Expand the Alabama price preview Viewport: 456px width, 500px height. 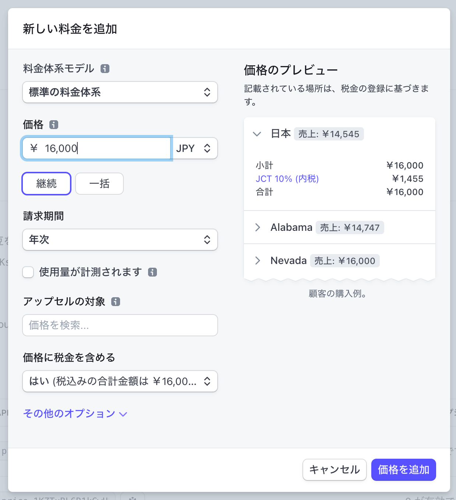(x=257, y=228)
